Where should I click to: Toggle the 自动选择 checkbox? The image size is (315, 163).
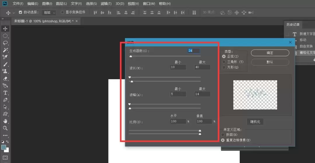[x=20, y=12]
